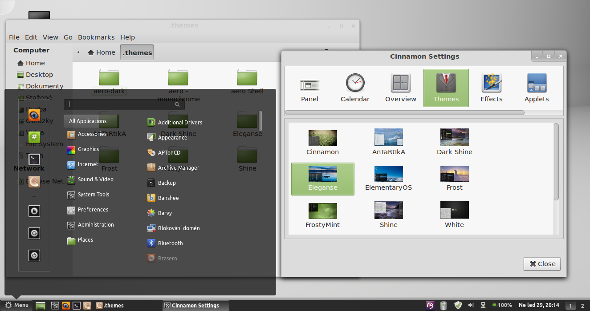Image resolution: width=590 pixels, height=311 pixels.
Task: Launch Brasero disc burner
Action: tap(163, 259)
